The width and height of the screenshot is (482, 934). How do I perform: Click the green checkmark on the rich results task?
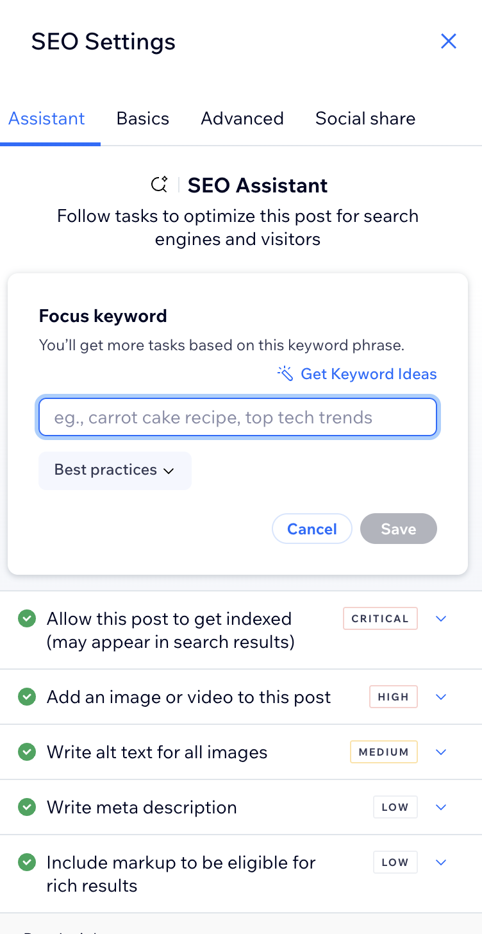[x=27, y=862]
